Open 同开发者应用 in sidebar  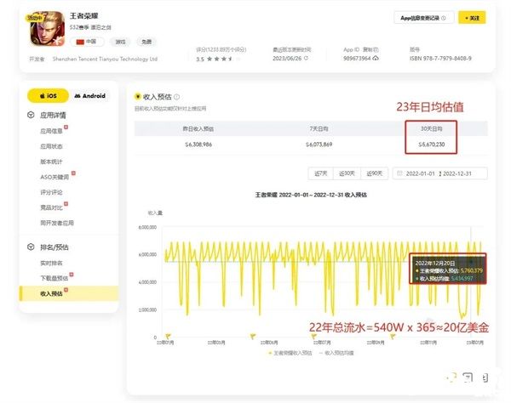[x=57, y=223]
